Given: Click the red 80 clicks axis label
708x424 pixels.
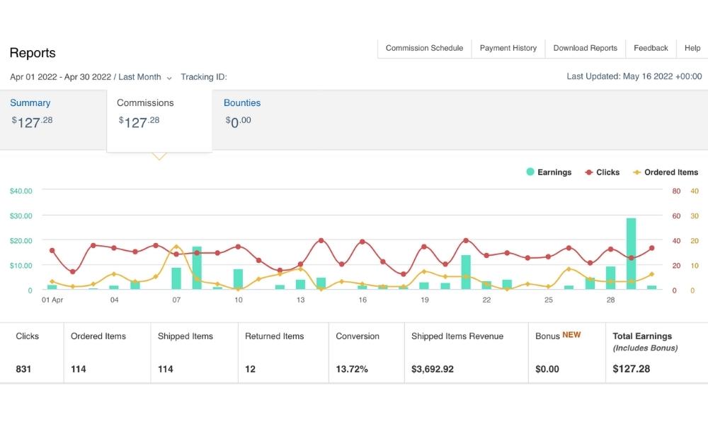Looking at the screenshot, I should tap(676, 191).
